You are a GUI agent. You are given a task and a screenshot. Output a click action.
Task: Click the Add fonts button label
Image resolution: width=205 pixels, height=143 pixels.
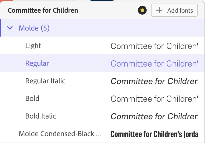[180, 11]
